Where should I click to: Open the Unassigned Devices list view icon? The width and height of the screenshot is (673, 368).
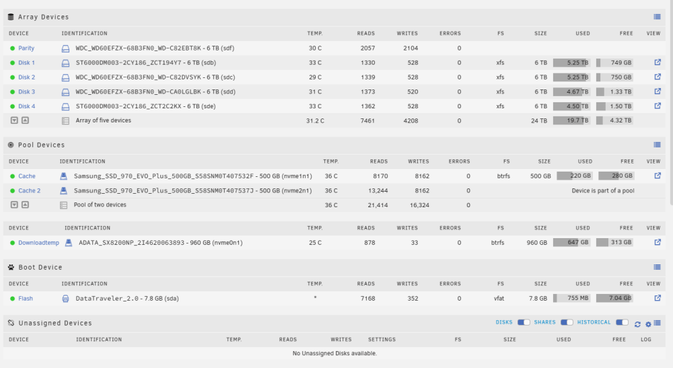click(657, 323)
